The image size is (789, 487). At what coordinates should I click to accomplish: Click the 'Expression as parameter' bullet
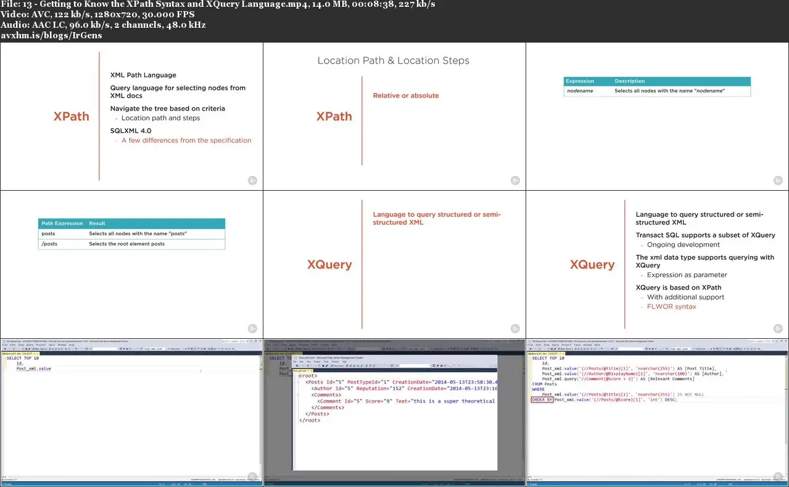point(687,275)
